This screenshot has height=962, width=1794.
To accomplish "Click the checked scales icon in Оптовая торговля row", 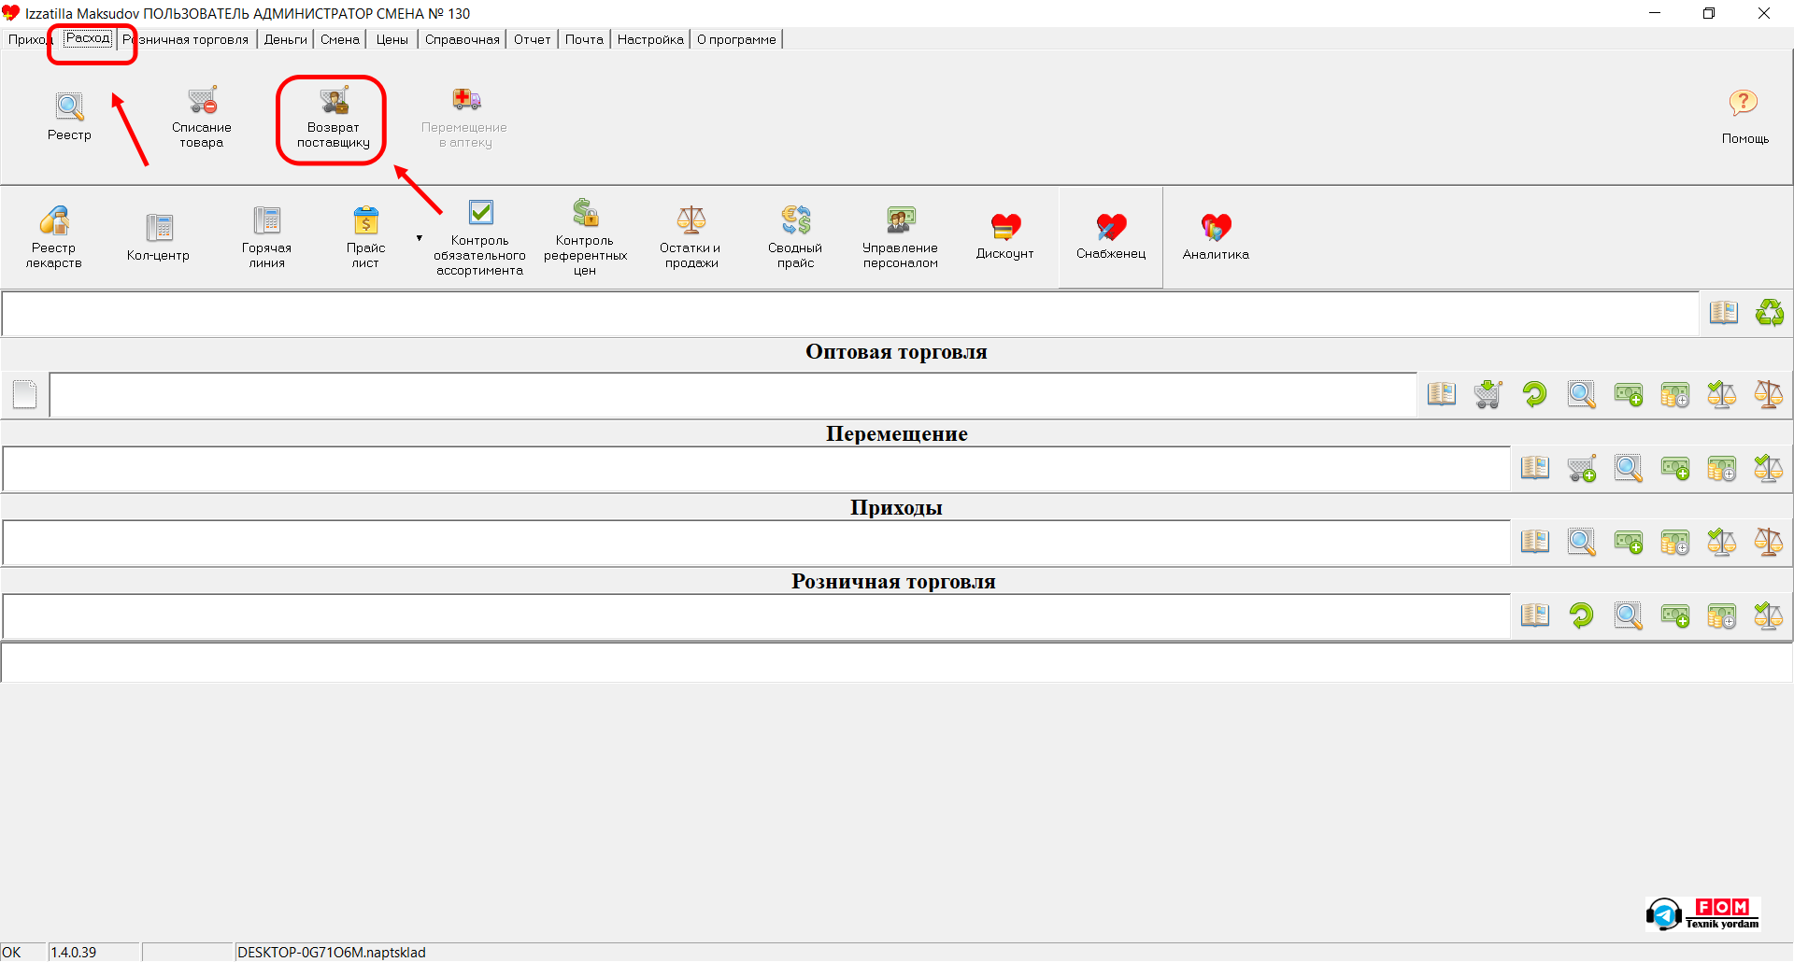I will [1722, 394].
